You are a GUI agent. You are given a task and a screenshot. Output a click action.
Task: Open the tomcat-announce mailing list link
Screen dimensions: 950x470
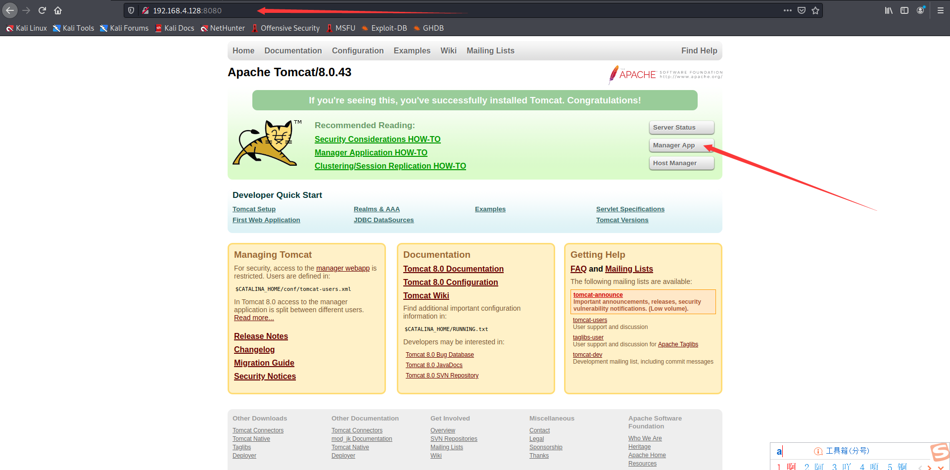tap(598, 295)
